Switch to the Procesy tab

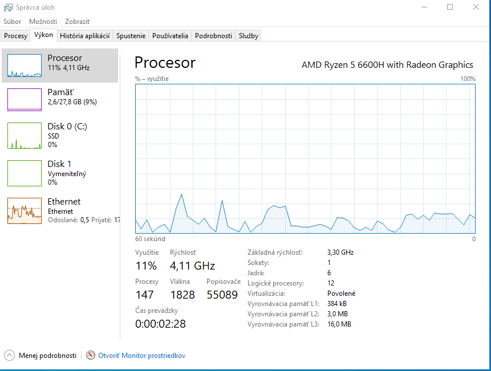(x=15, y=36)
